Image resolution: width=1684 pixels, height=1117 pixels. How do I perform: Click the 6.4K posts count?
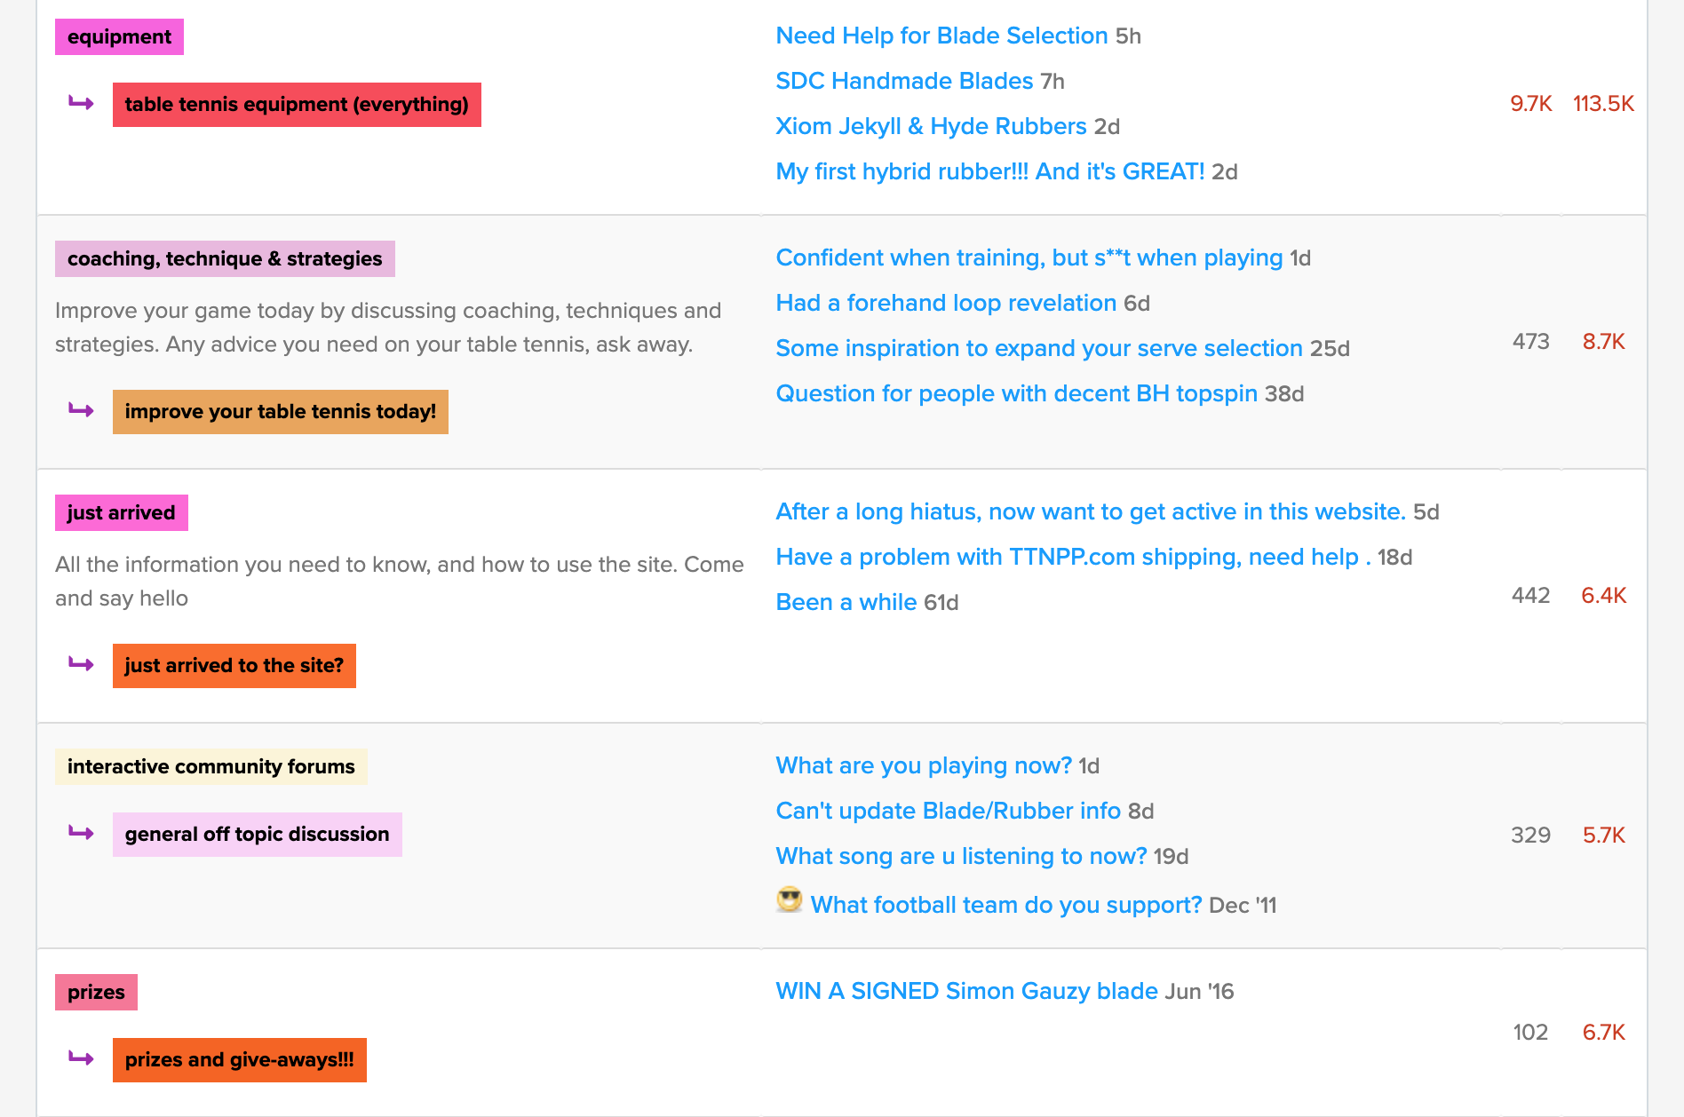pyautogui.click(x=1604, y=596)
